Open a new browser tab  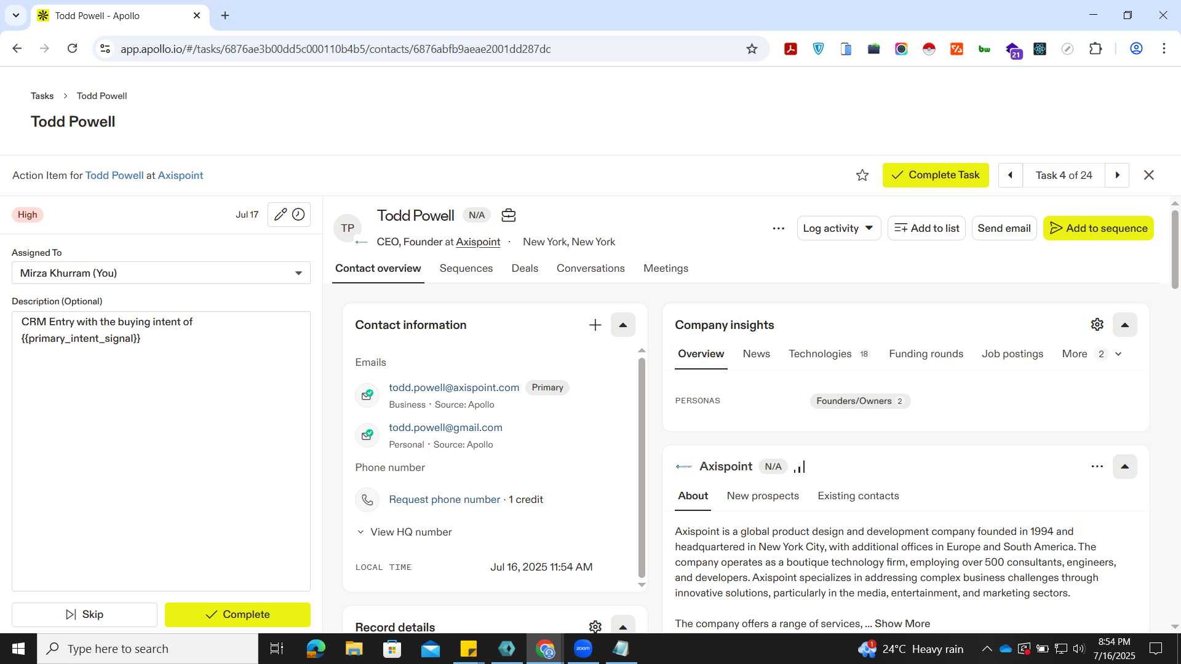(225, 15)
